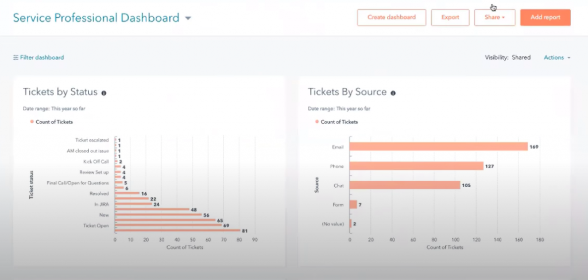The image size is (588, 280).
Task: Click the filter icon beside Filter dashboard
Action: [x=16, y=57]
